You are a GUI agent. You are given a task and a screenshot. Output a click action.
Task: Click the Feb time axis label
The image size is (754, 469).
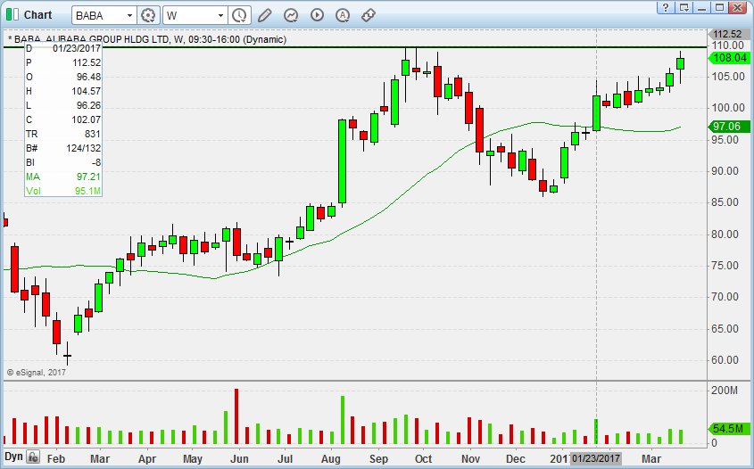(x=56, y=458)
